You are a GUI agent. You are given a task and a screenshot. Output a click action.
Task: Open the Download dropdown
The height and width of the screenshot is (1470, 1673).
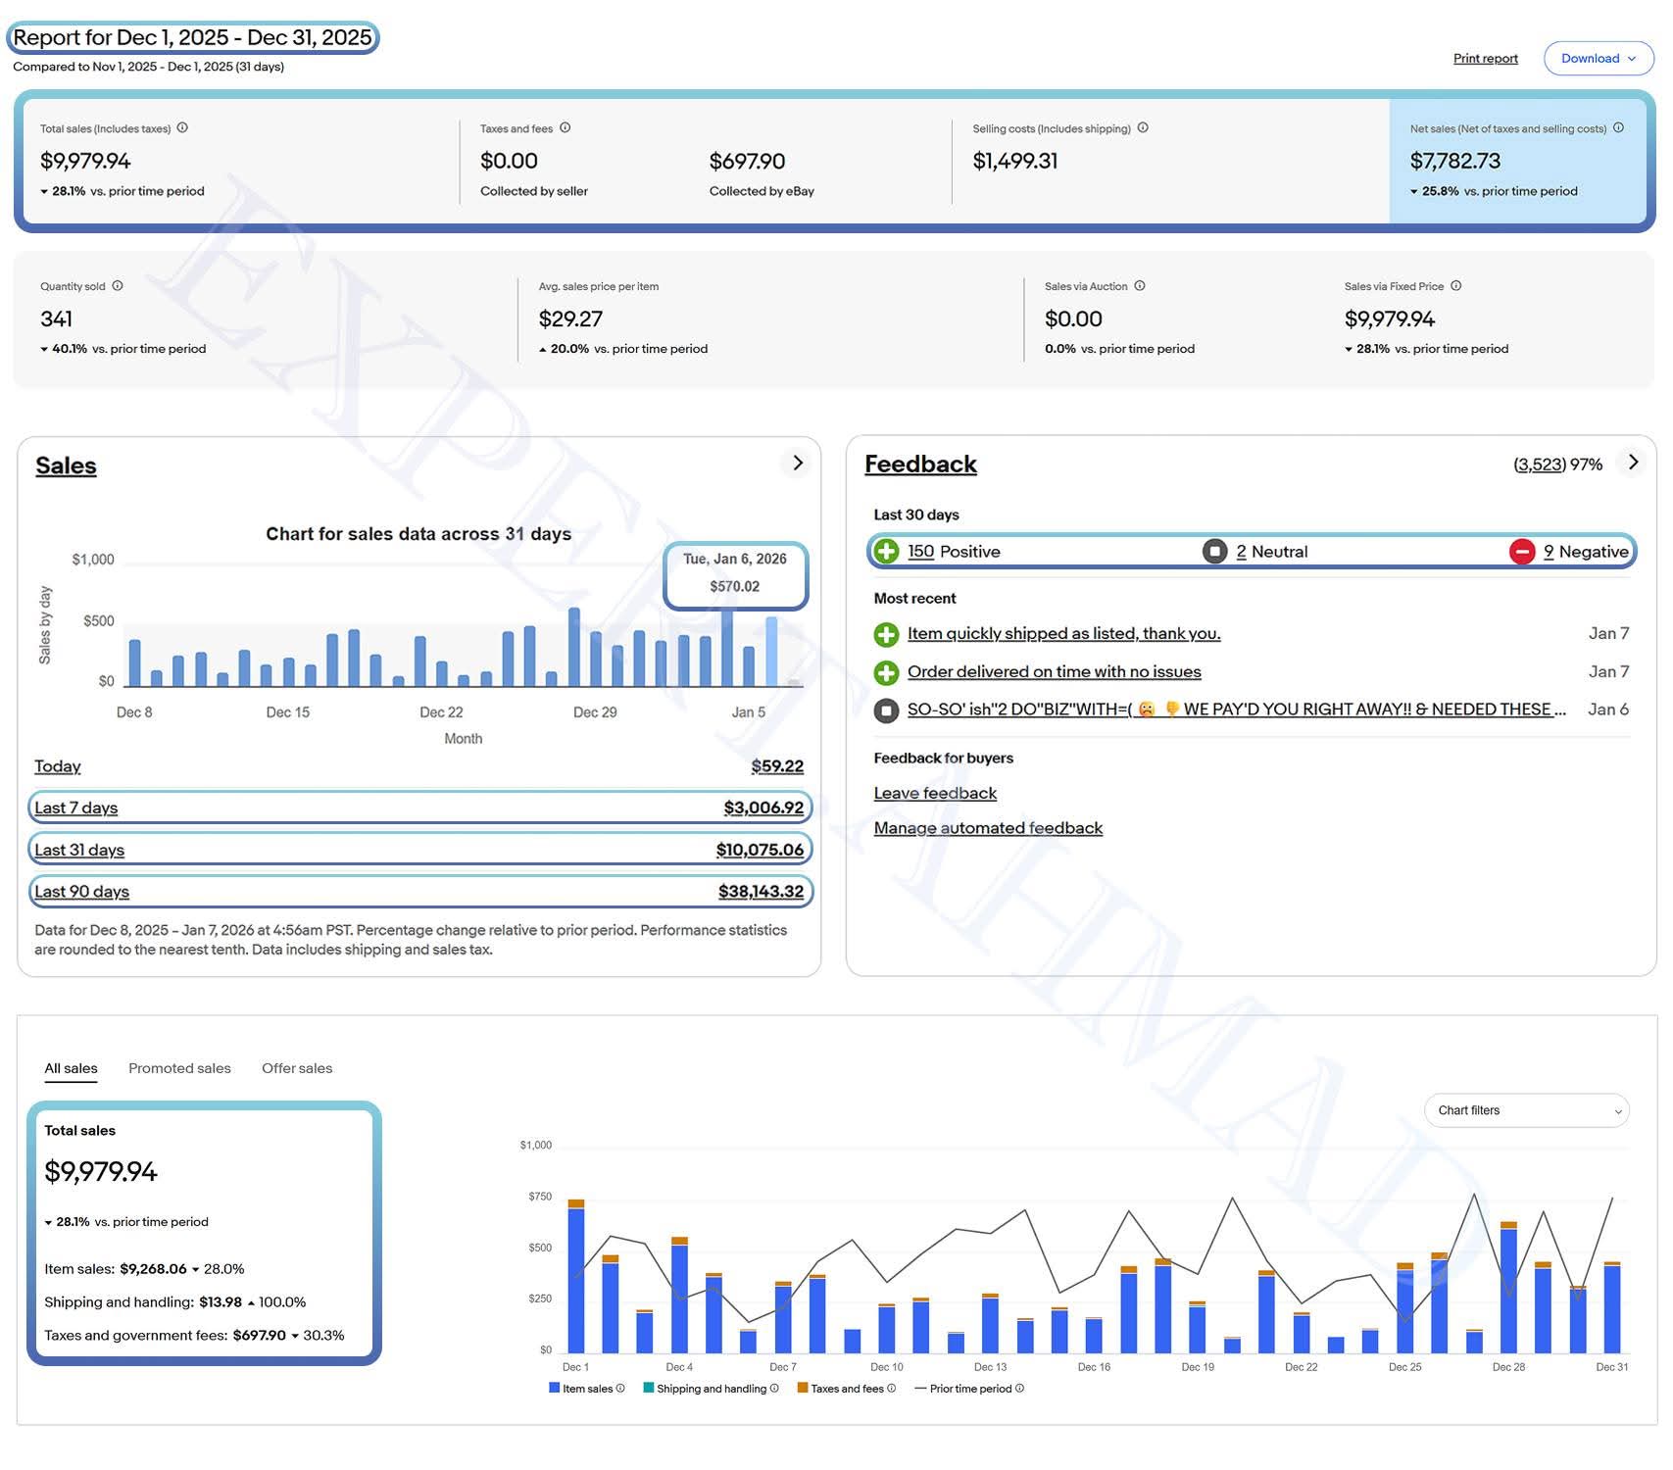point(1598,59)
